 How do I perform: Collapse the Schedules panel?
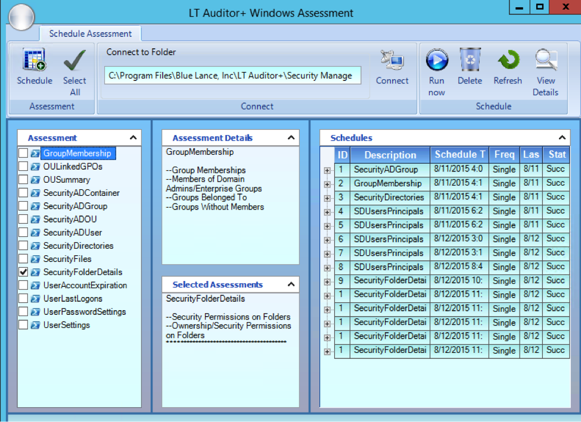pos(562,137)
